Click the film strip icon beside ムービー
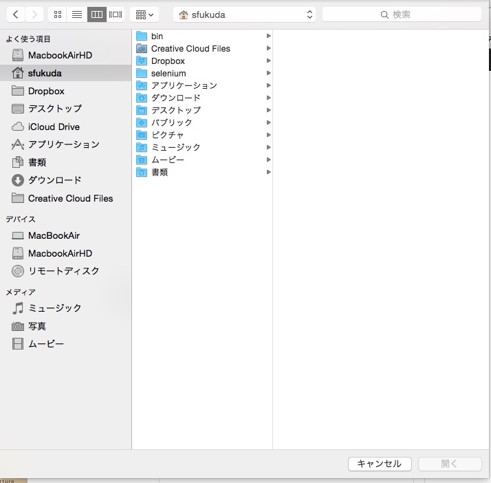 pyautogui.click(x=18, y=344)
